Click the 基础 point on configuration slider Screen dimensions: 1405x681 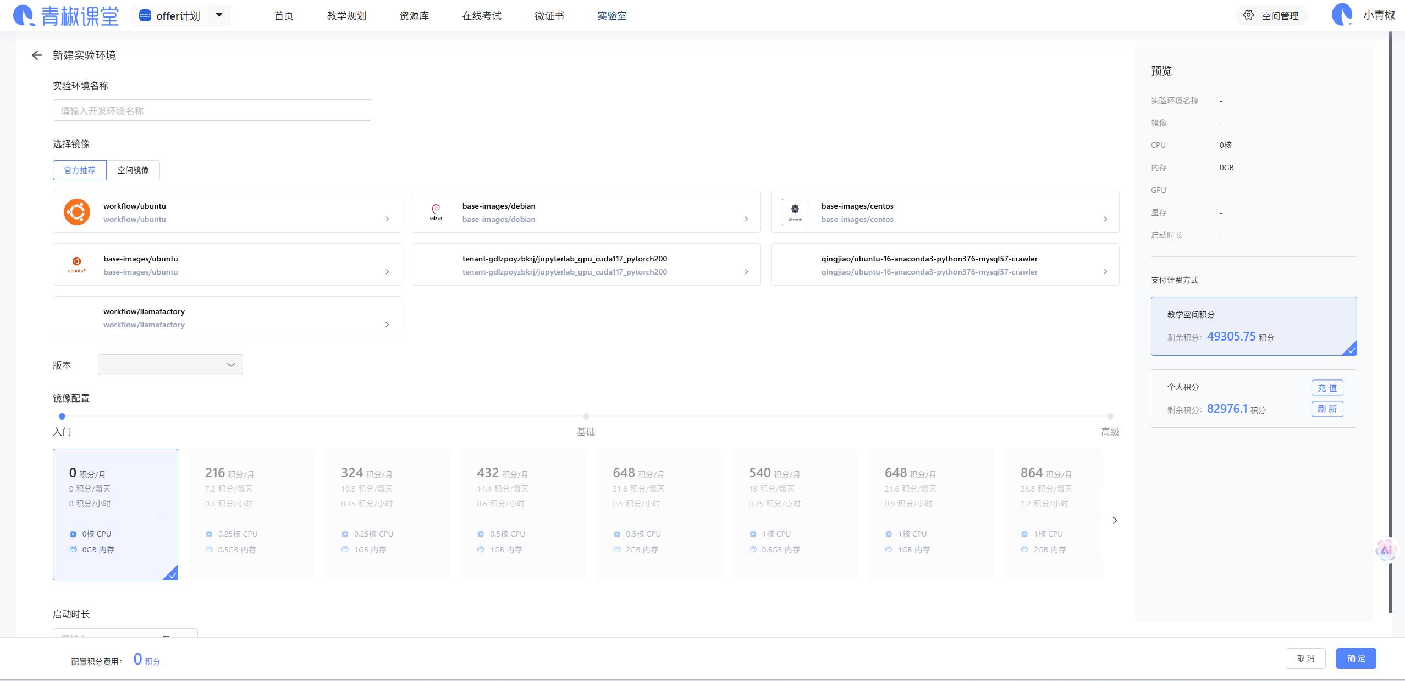click(586, 416)
